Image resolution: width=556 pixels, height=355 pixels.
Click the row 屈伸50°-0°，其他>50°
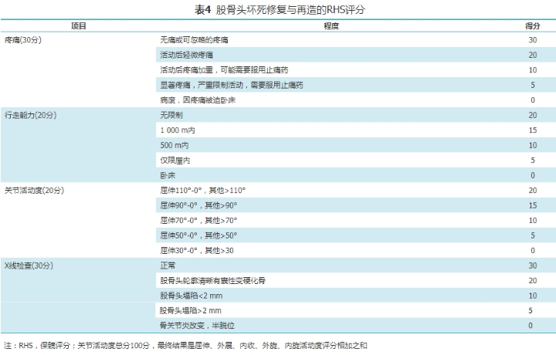point(356,235)
